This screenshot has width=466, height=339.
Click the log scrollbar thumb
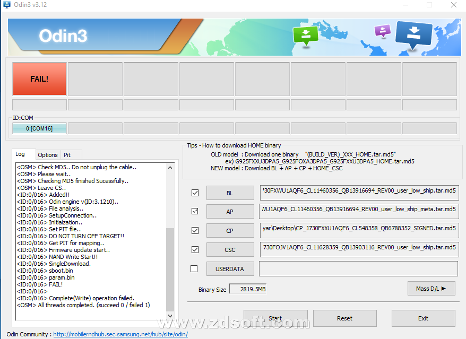[170, 269]
